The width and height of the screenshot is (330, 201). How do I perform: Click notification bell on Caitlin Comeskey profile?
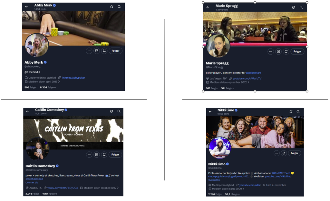click(104, 154)
